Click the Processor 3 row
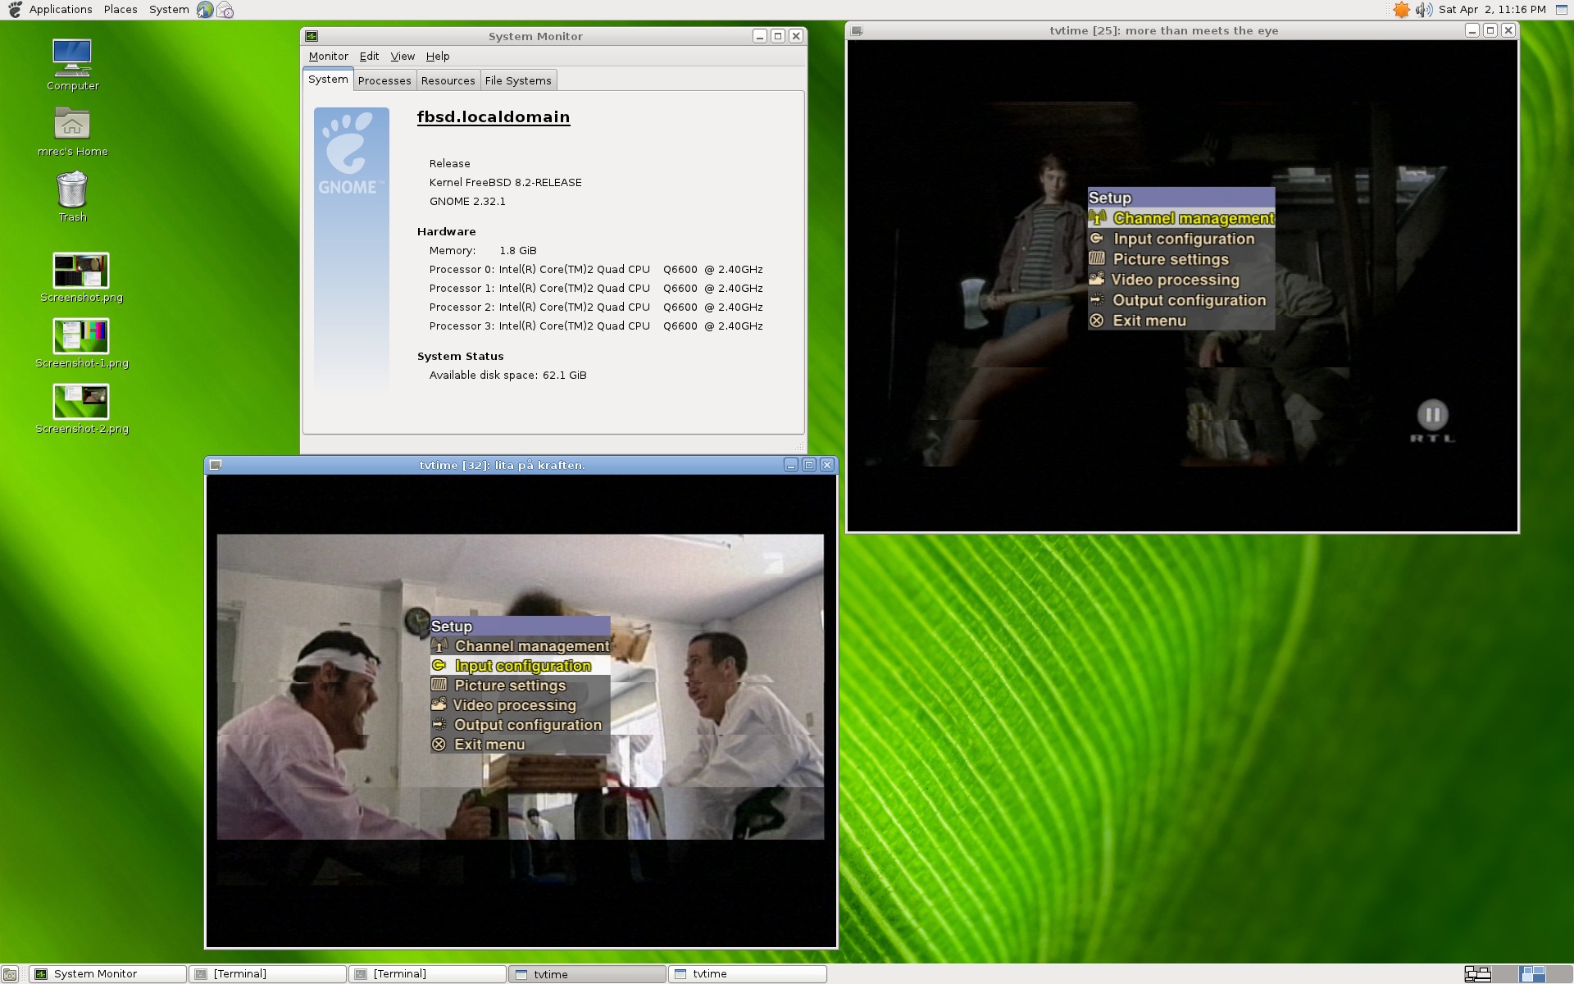Image resolution: width=1574 pixels, height=984 pixels. coord(596,326)
